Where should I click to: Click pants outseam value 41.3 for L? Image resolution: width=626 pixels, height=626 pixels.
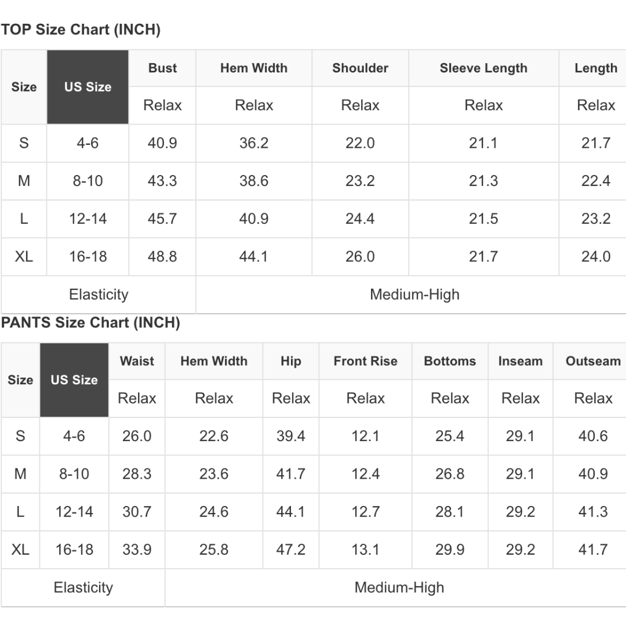(x=594, y=512)
